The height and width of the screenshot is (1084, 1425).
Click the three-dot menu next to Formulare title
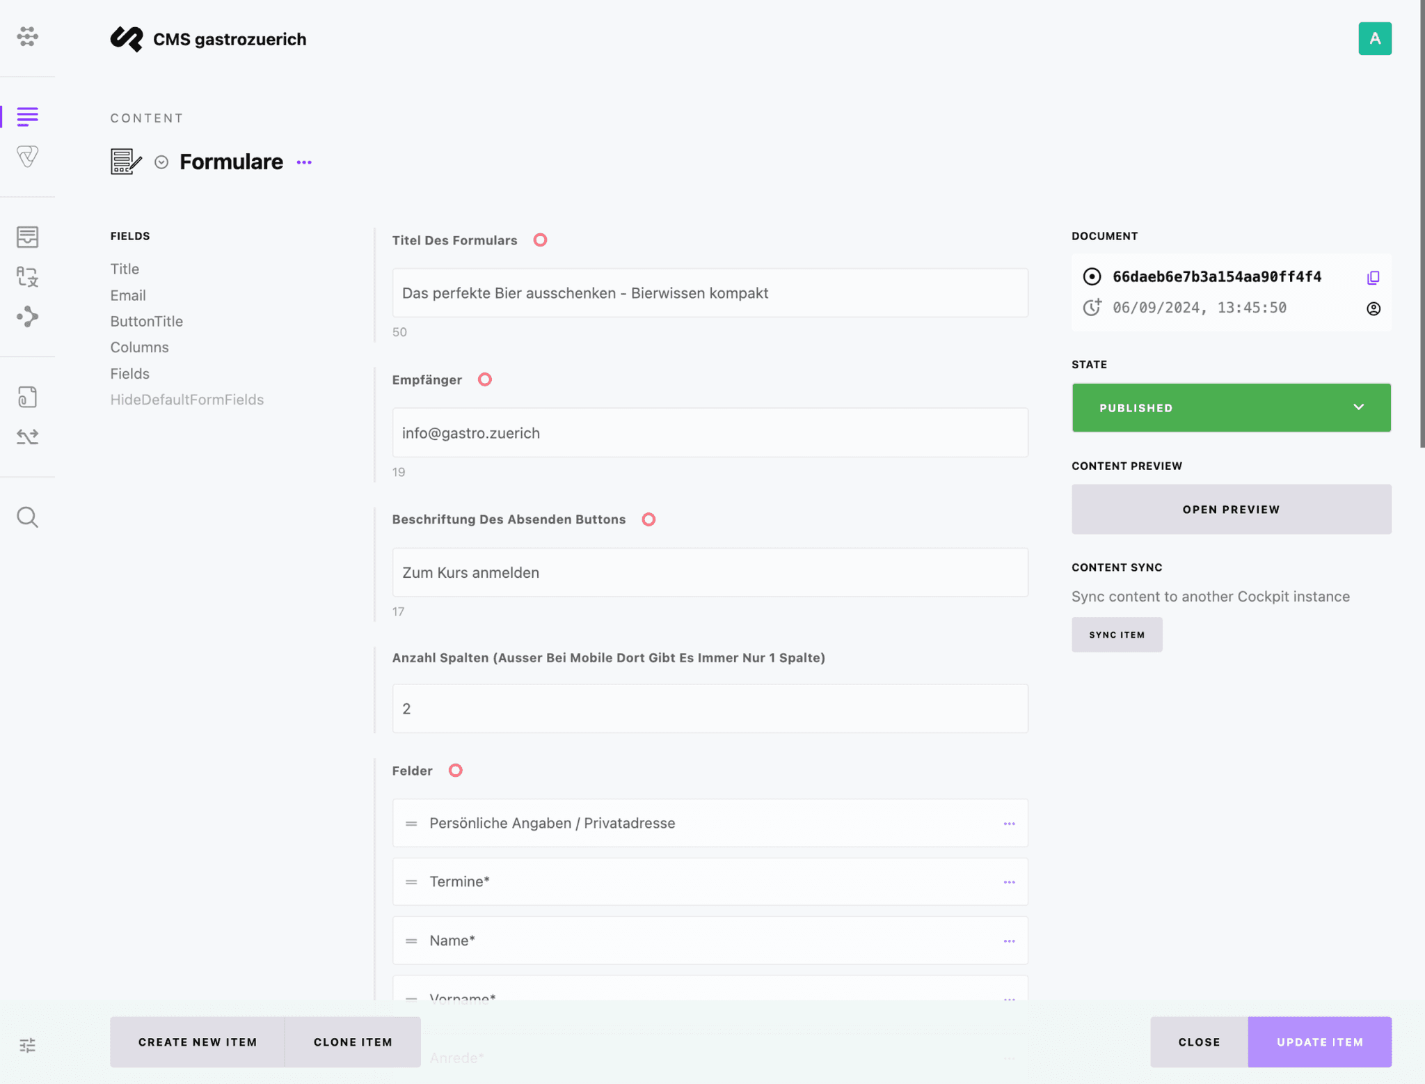point(304,161)
